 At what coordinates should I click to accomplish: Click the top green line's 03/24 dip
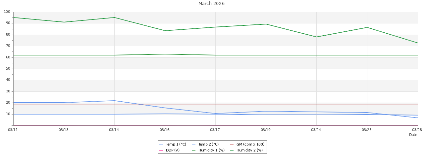(316, 37)
